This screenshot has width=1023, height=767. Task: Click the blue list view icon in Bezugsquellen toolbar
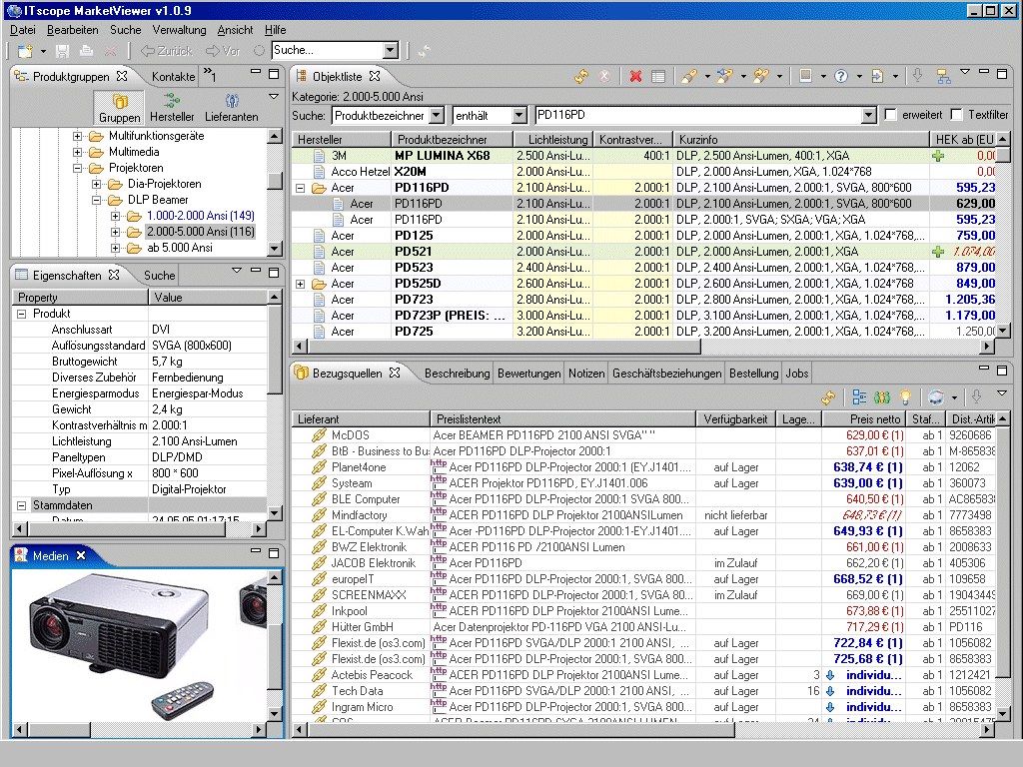coord(859,396)
